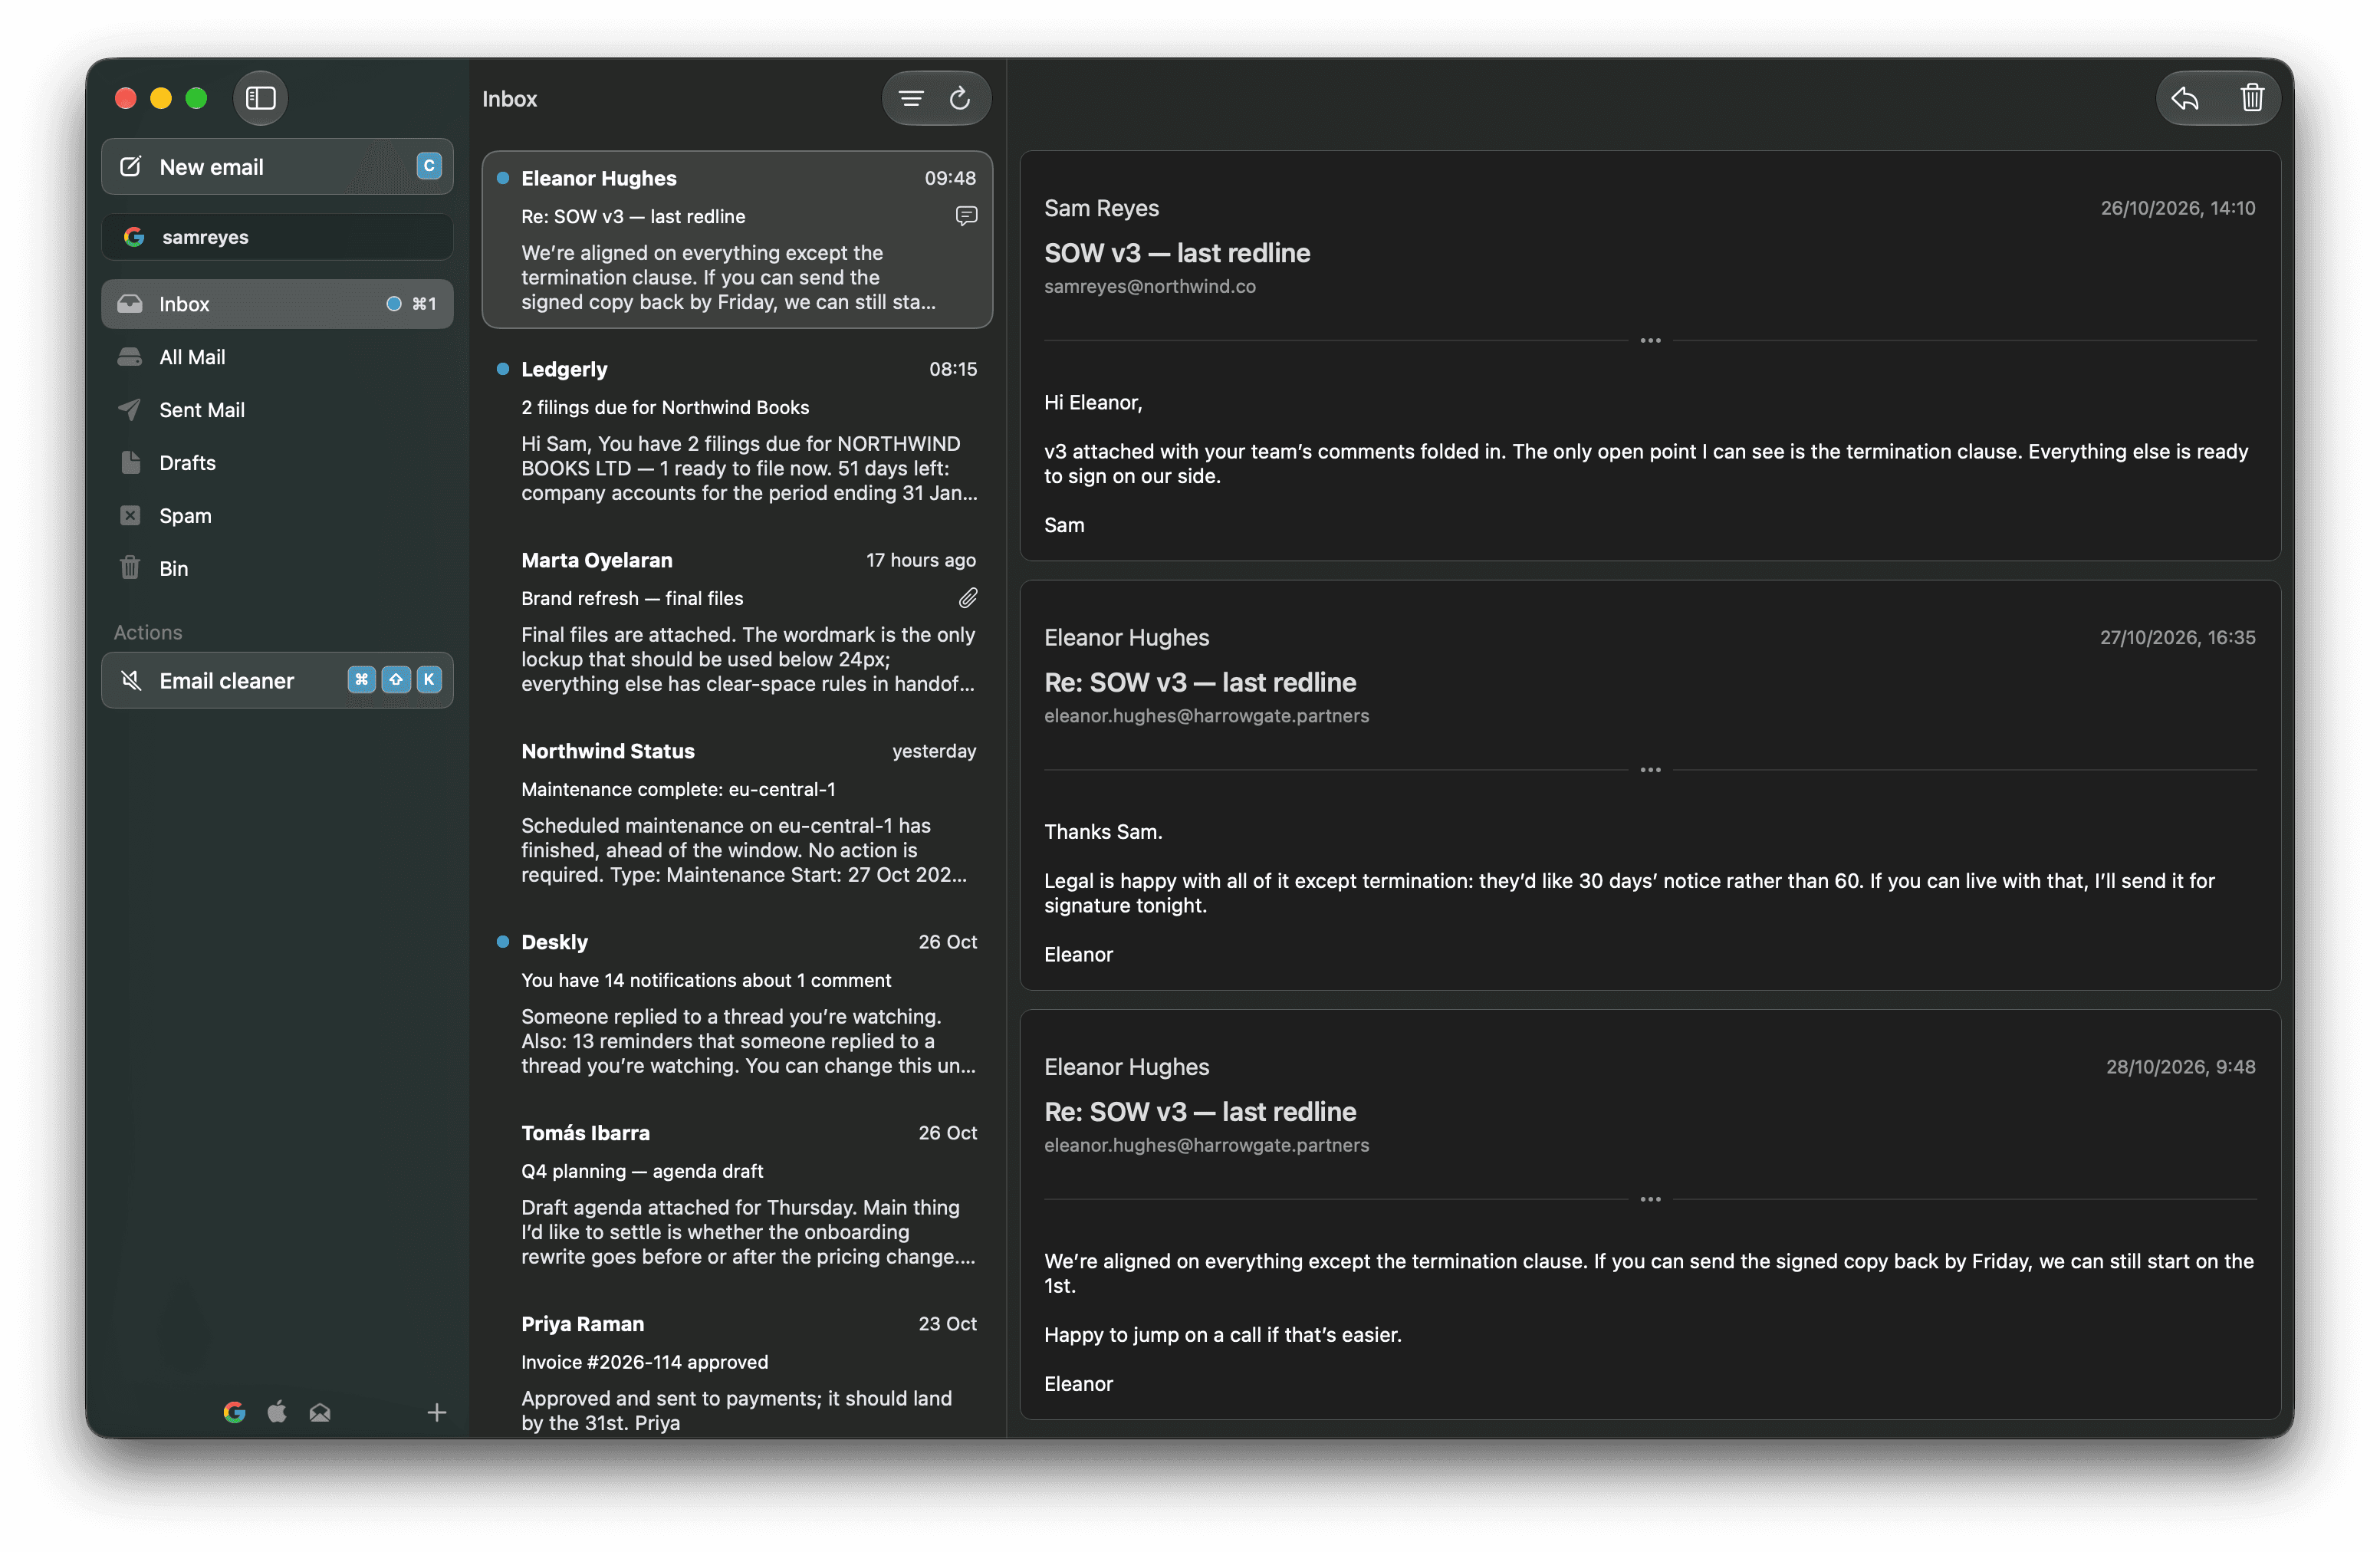Expand details of Eleanor's 28/10 message

click(x=1650, y=1199)
